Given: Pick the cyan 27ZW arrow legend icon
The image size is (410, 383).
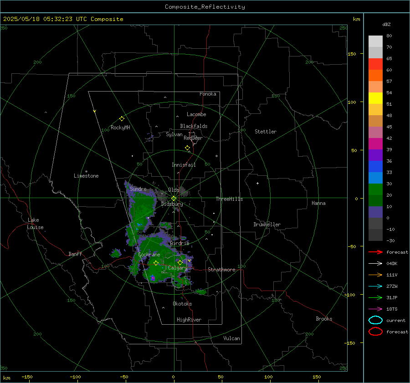Looking at the screenshot, I should tap(375, 286).
